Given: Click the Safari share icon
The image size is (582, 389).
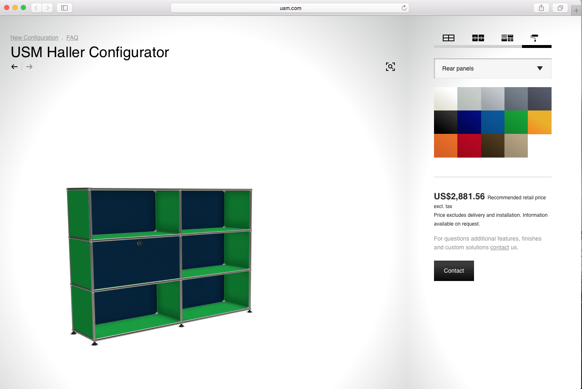Looking at the screenshot, I should (x=541, y=8).
